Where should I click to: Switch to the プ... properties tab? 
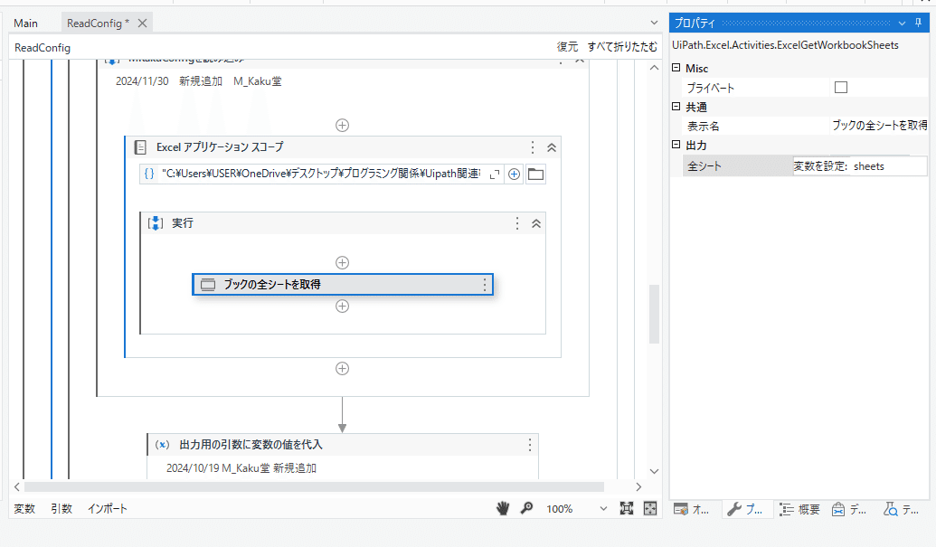pos(745,509)
